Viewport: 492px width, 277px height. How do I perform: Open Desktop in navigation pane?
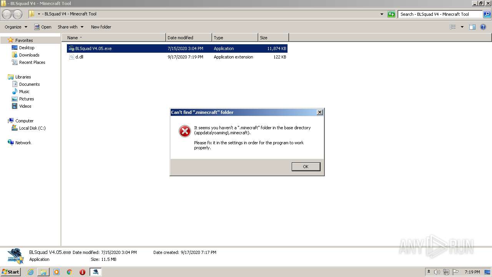tap(27, 48)
